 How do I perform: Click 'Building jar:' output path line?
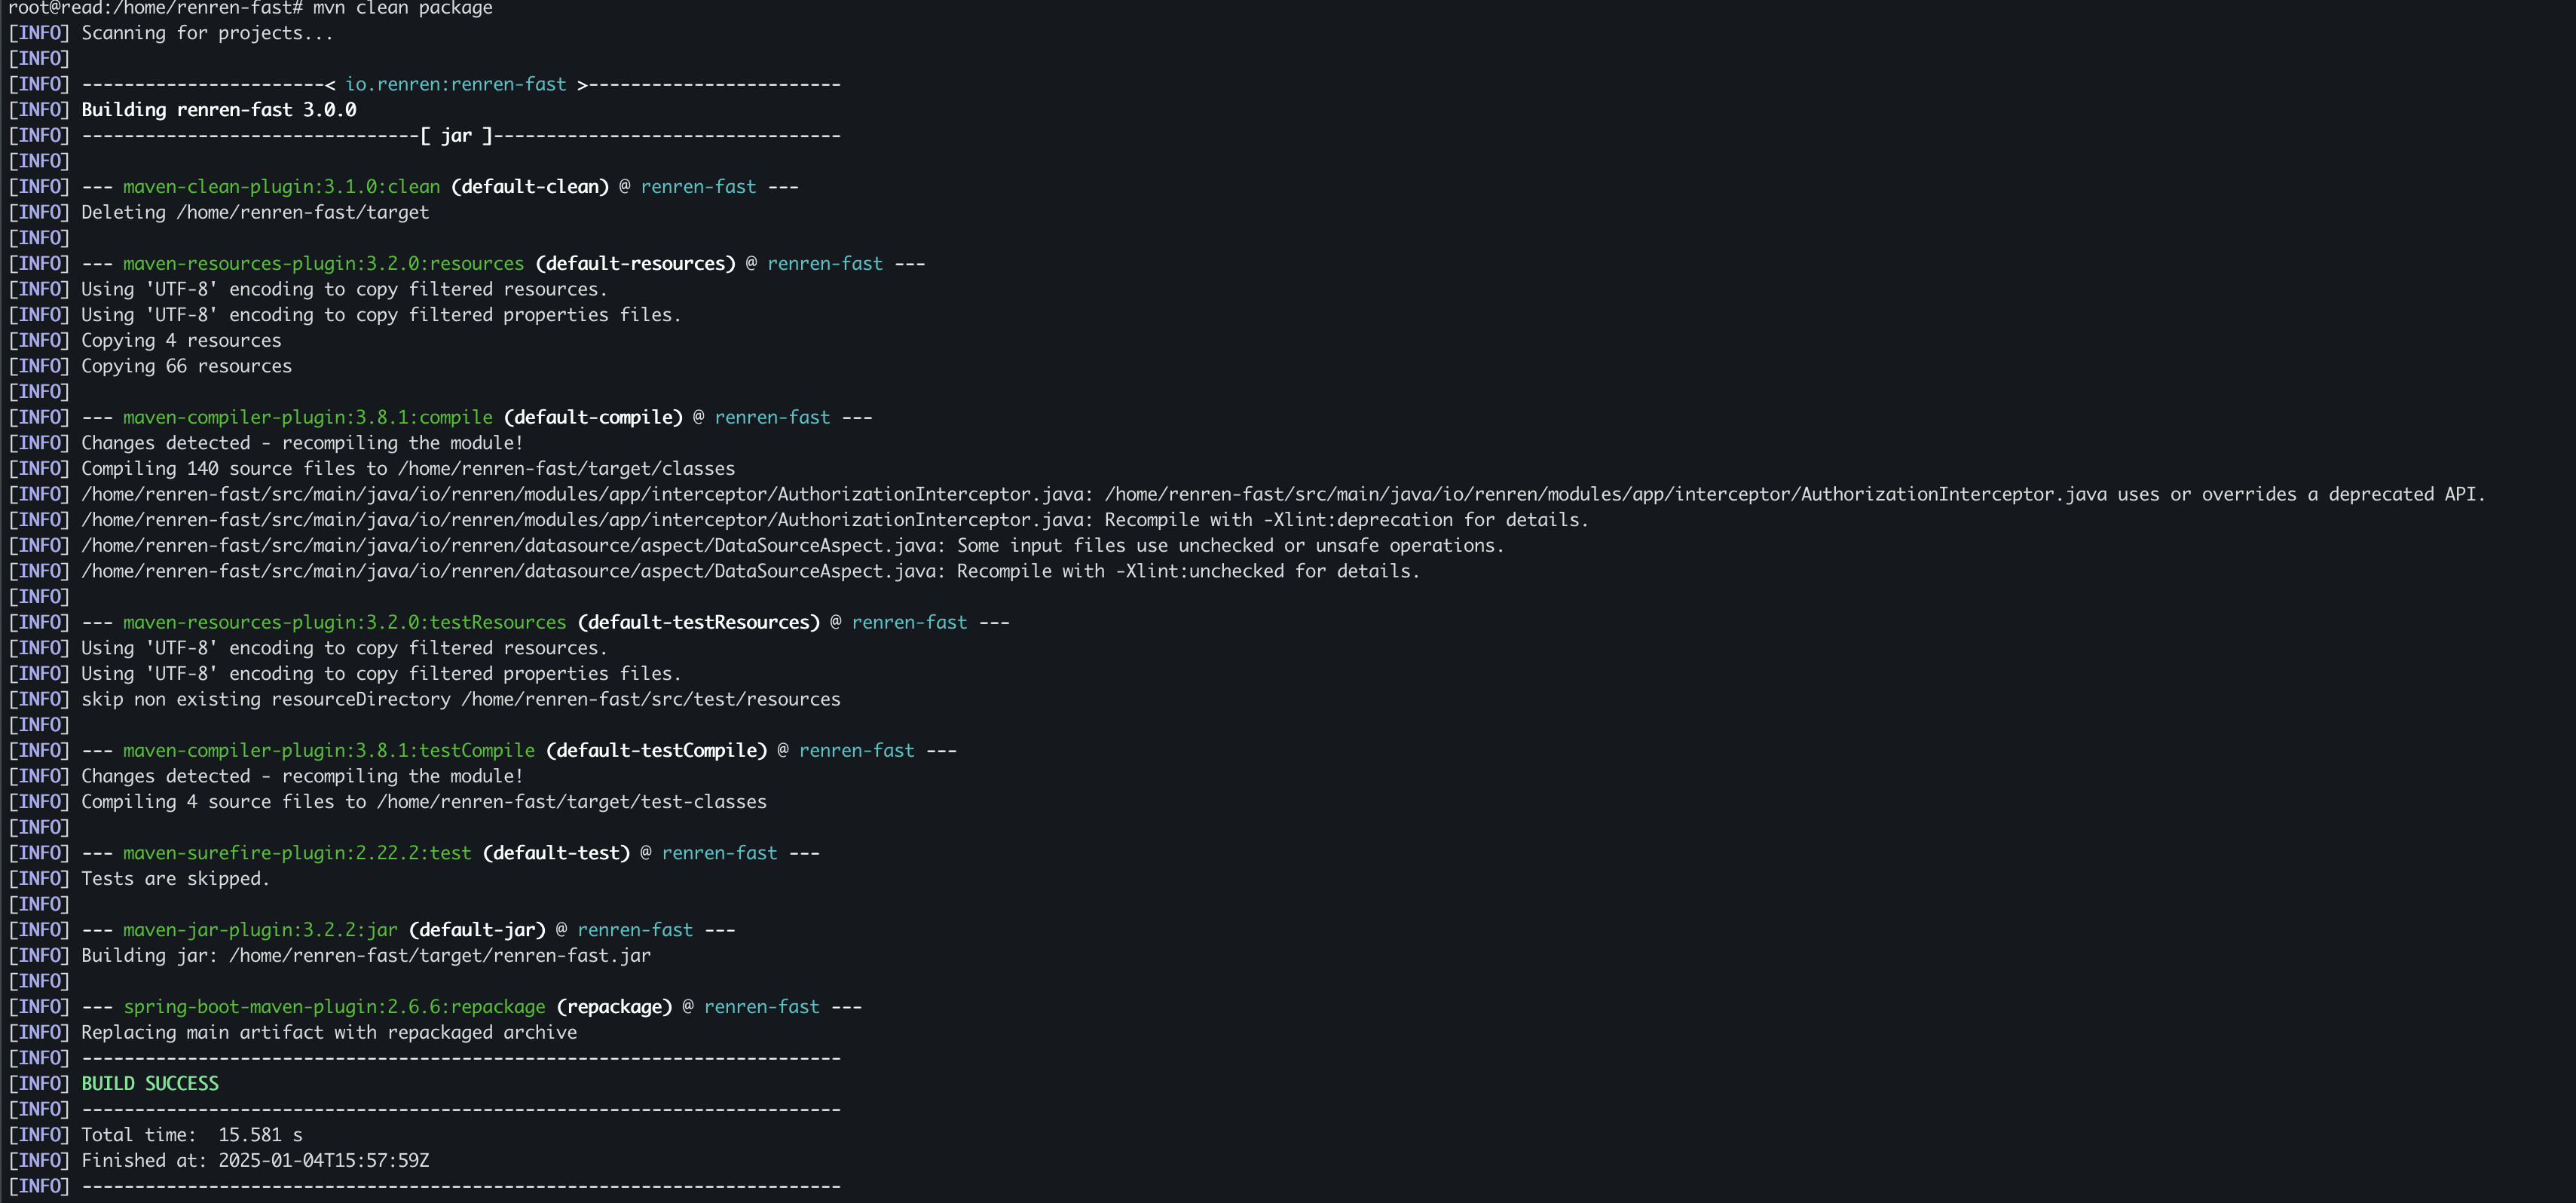tap(366, 956)
